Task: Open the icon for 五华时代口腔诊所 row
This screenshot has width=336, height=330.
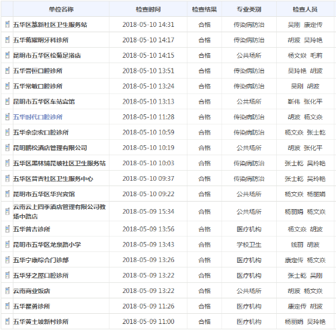Action: [x=7, y=117]
